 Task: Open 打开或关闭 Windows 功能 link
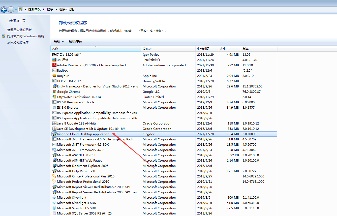point(25,36)
